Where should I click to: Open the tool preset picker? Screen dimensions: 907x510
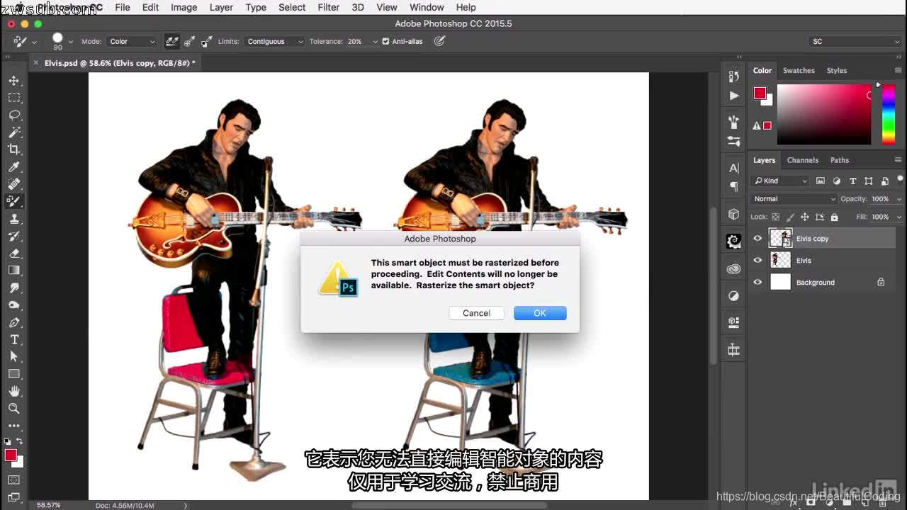(24, 42)
